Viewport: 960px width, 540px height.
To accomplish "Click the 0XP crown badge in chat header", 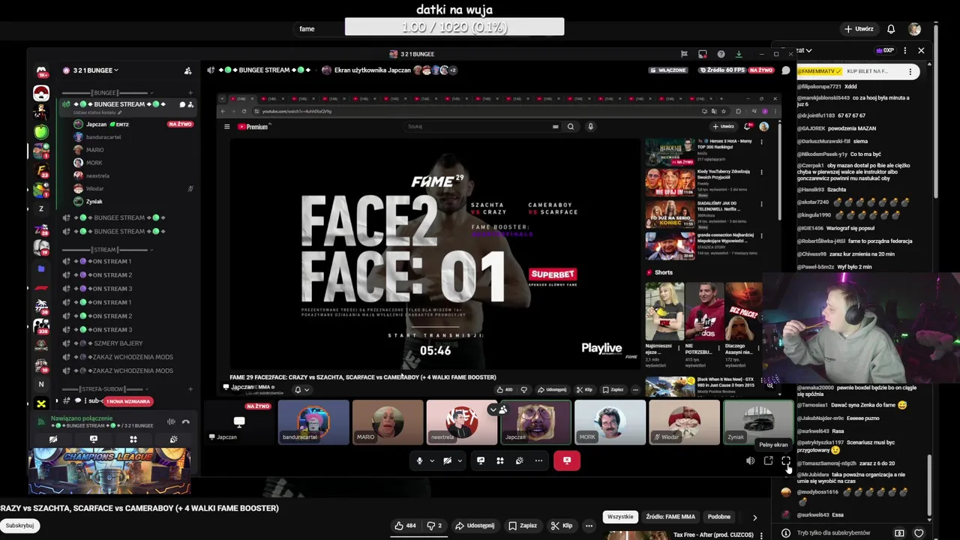I will (x=885, y=50).
